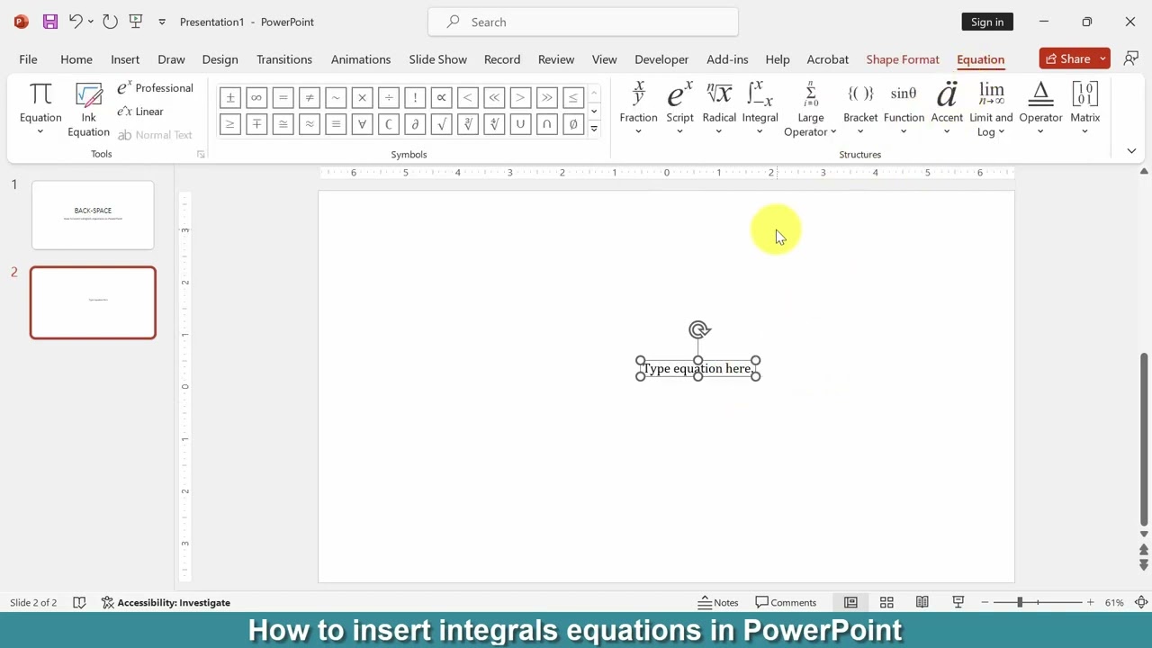Open the Large Operator dropdown
Image resolution: width=1152 pixels, height=648 pixels.
click(x=810, y=109)
